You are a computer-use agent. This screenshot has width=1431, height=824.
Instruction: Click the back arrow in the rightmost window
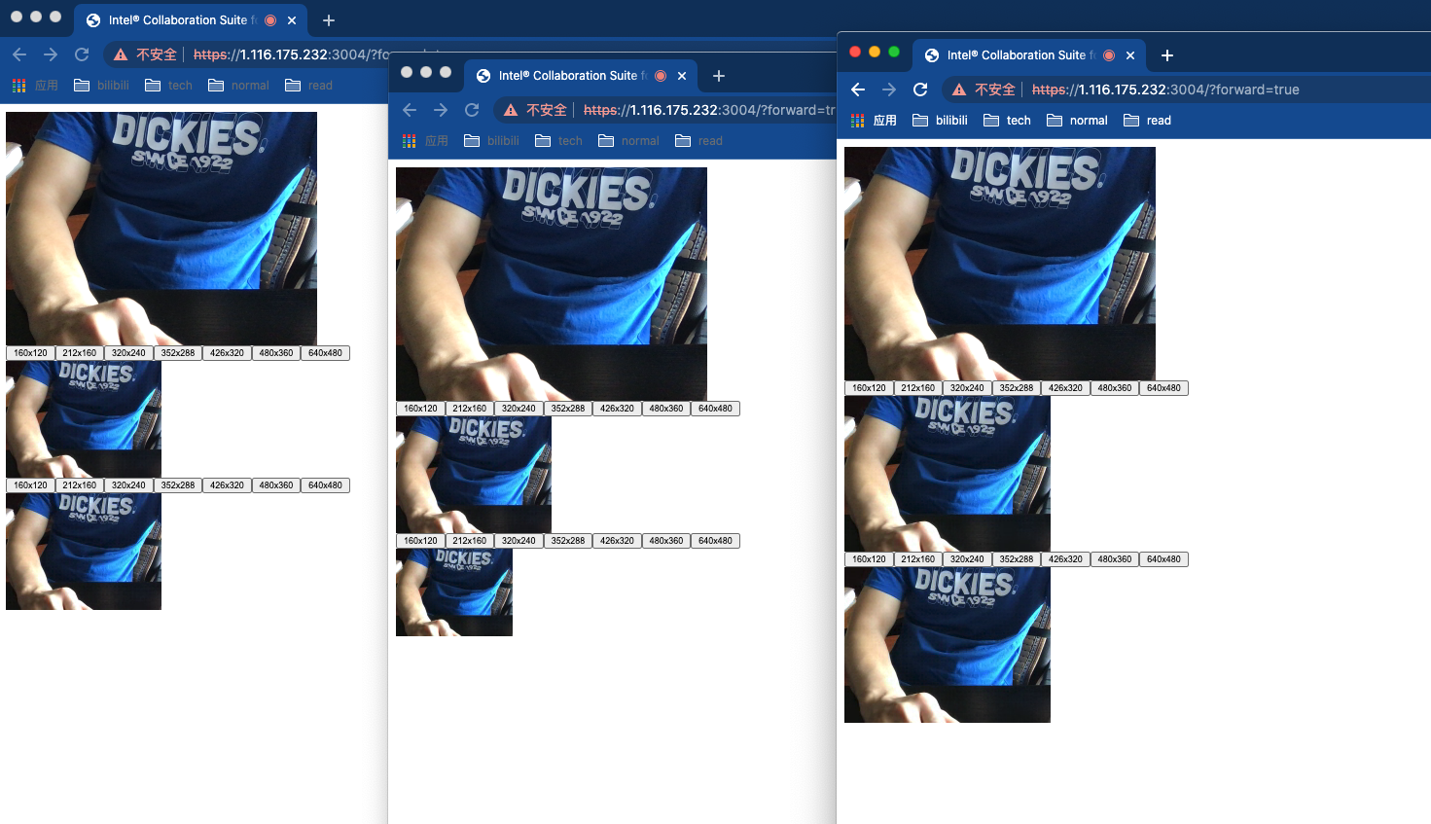[x=858, y=90]
